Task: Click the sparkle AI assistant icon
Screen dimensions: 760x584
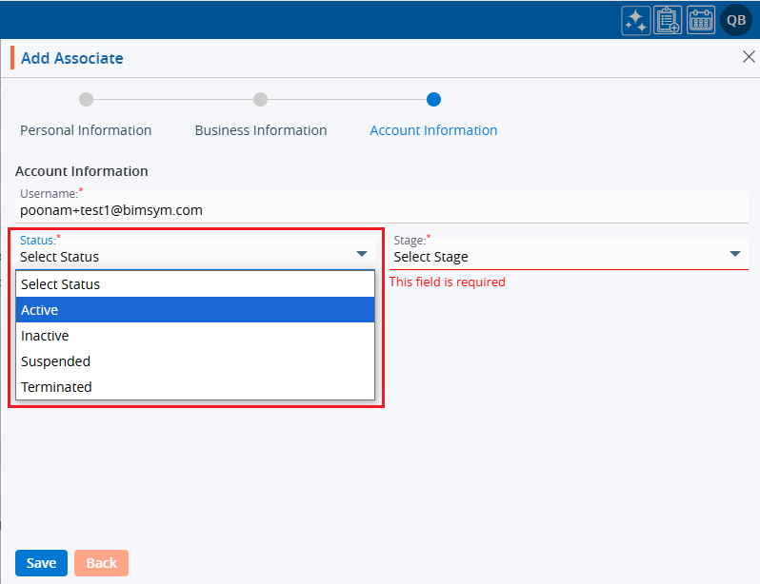Action: (635, 20)
